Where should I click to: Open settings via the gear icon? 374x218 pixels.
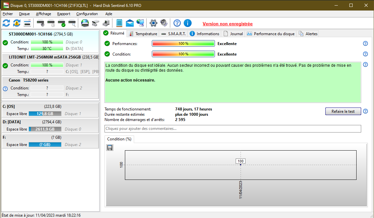153,23
